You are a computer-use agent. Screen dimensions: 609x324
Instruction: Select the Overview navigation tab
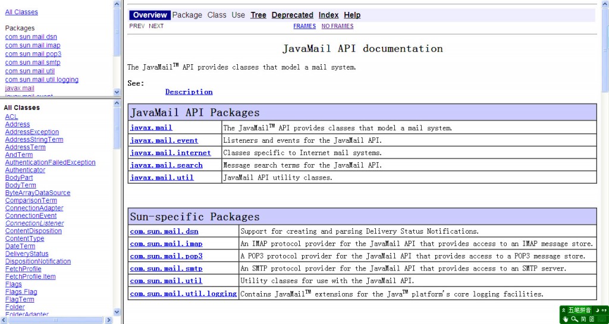coord(150,15)
